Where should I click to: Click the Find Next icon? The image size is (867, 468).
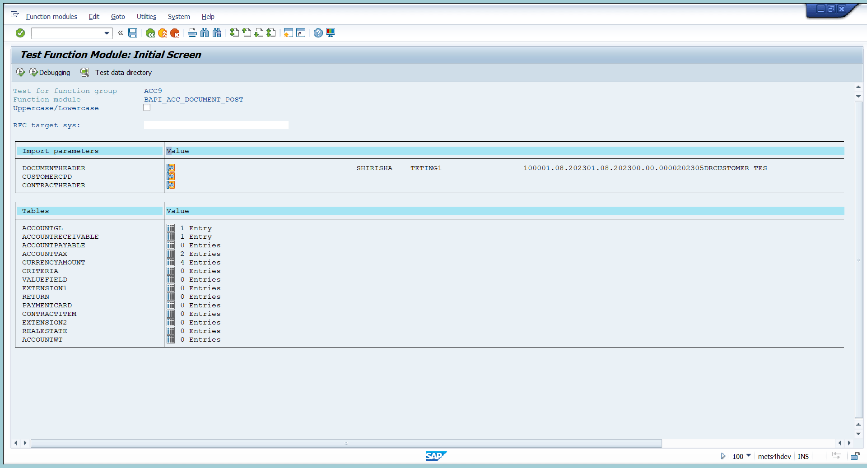click(x=217, y=32)
